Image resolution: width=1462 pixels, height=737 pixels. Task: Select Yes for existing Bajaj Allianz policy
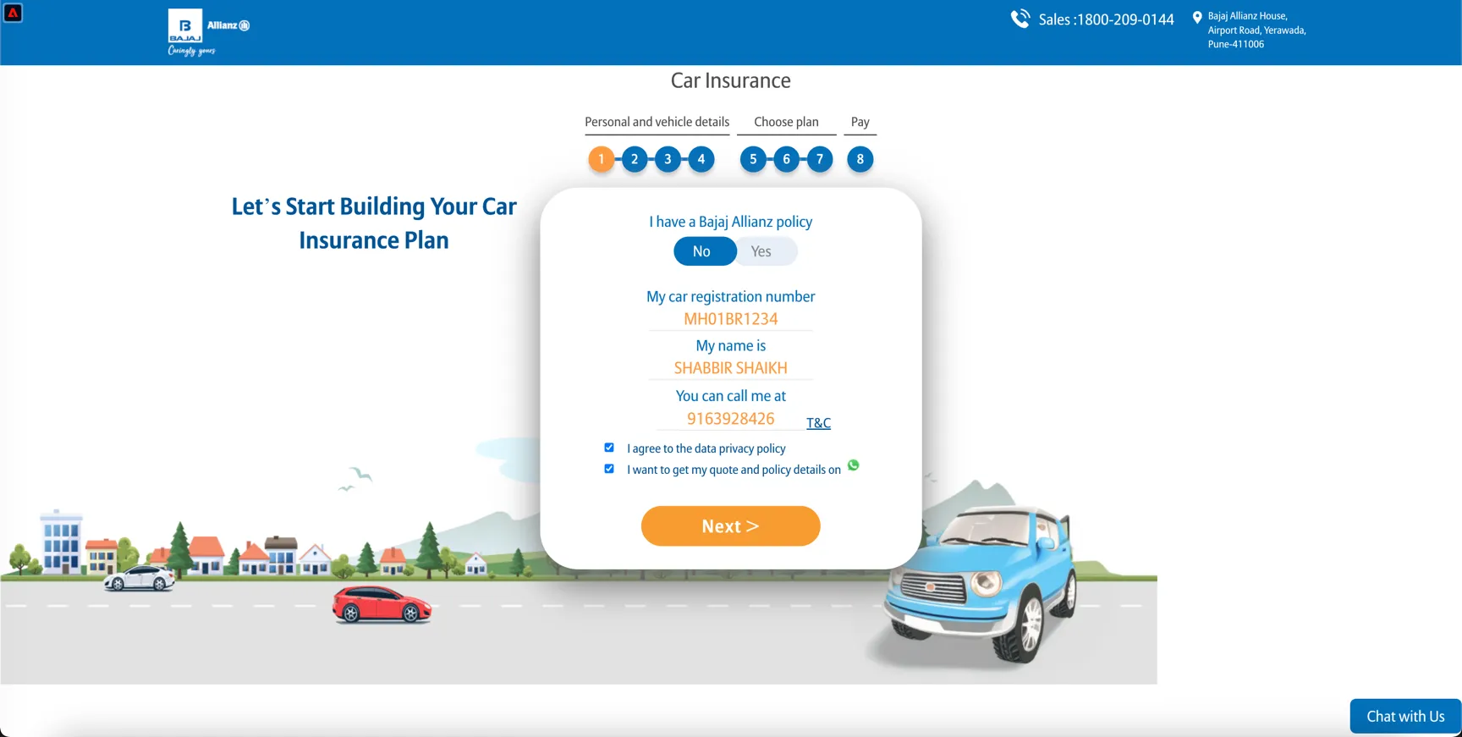tap(764, 251)
